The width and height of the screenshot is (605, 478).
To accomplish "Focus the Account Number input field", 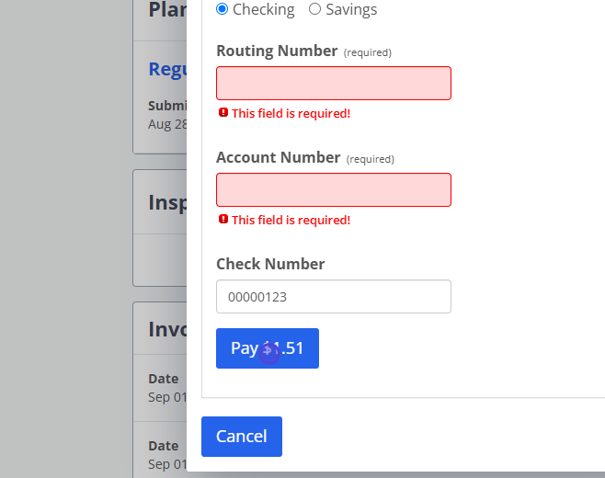I will pos(334,189).
